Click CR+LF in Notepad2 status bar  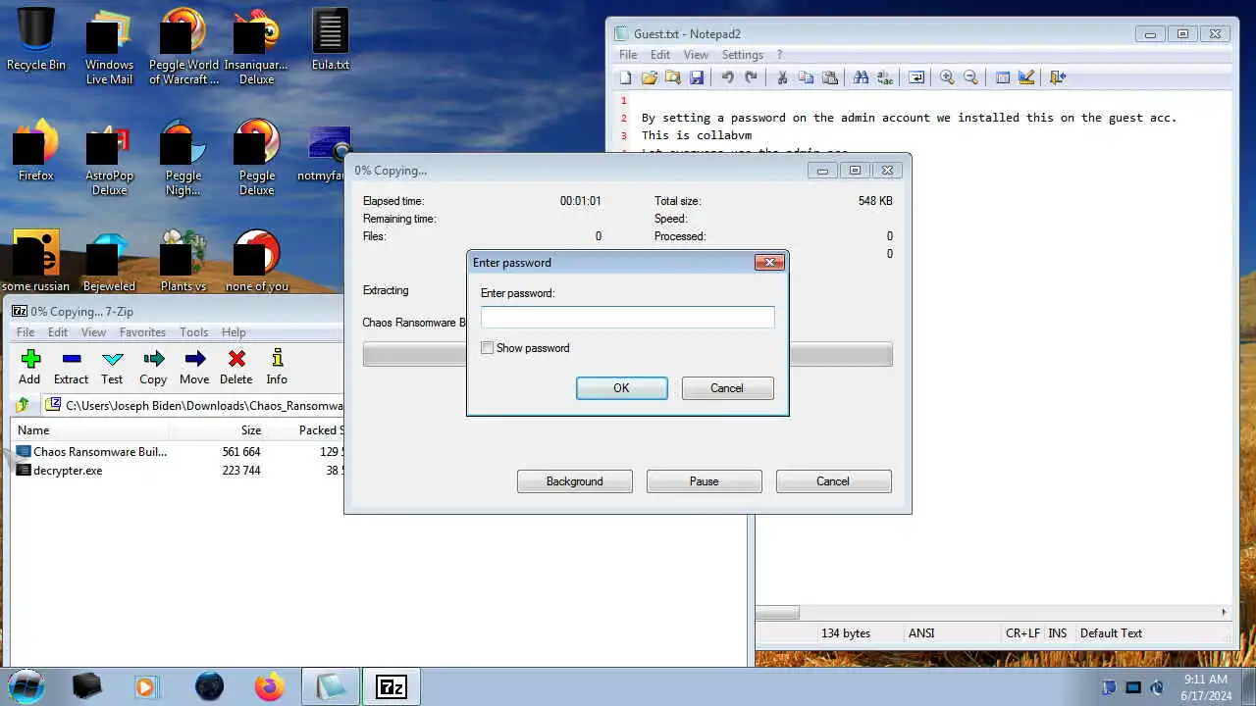(x=1022, y=633)
